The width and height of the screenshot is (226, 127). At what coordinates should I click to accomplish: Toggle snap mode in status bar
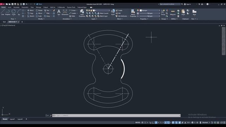coord(145,122)
